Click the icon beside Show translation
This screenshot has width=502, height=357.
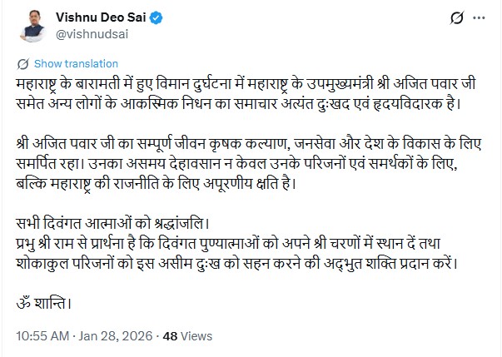pyautogui.click(x=24, y=63)
